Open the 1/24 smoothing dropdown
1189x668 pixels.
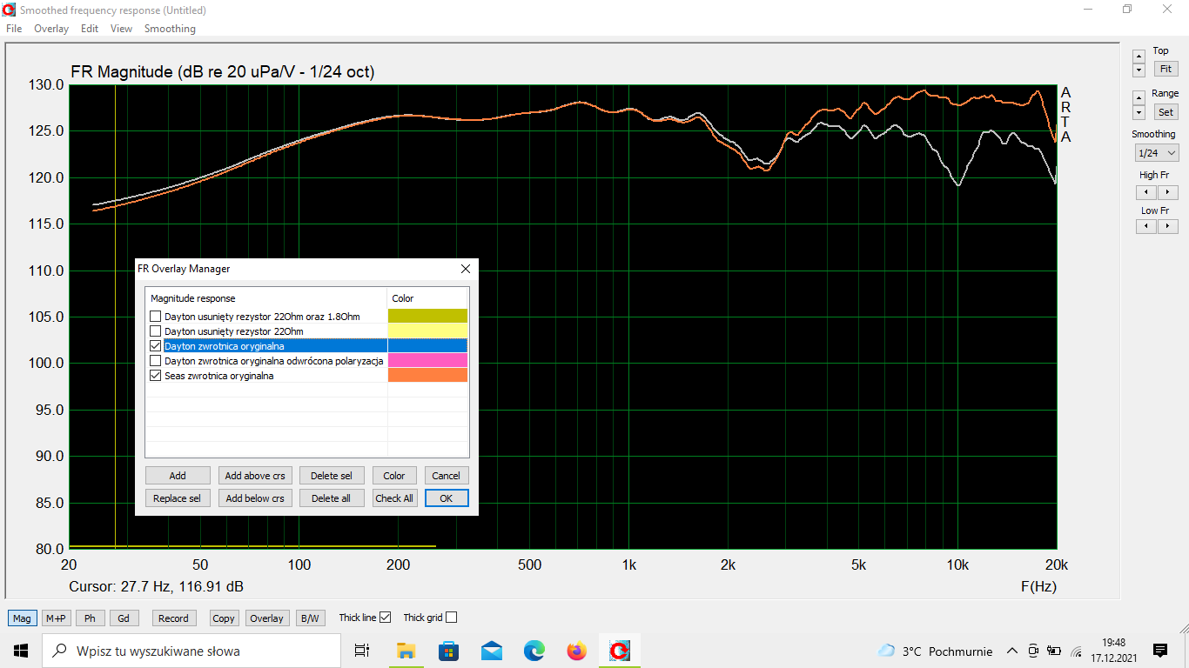pos(1156,153)
